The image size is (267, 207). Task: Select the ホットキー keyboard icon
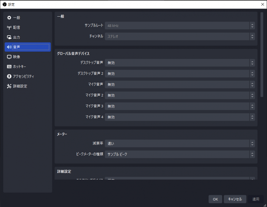coord(9,66)
